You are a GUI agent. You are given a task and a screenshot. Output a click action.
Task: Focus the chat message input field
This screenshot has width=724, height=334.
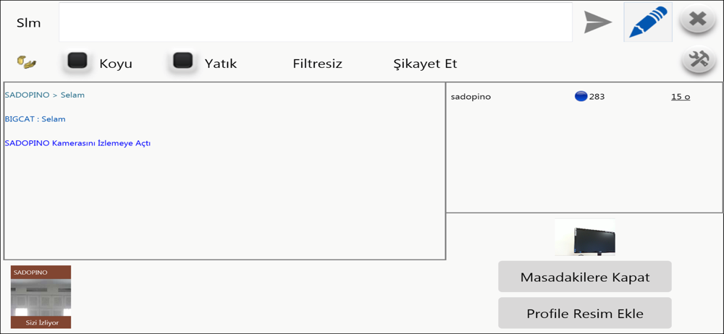click(316, 22)
